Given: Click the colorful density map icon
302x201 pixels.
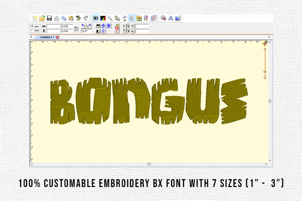Looking at the screenshot, I should (x=154, y=18).
